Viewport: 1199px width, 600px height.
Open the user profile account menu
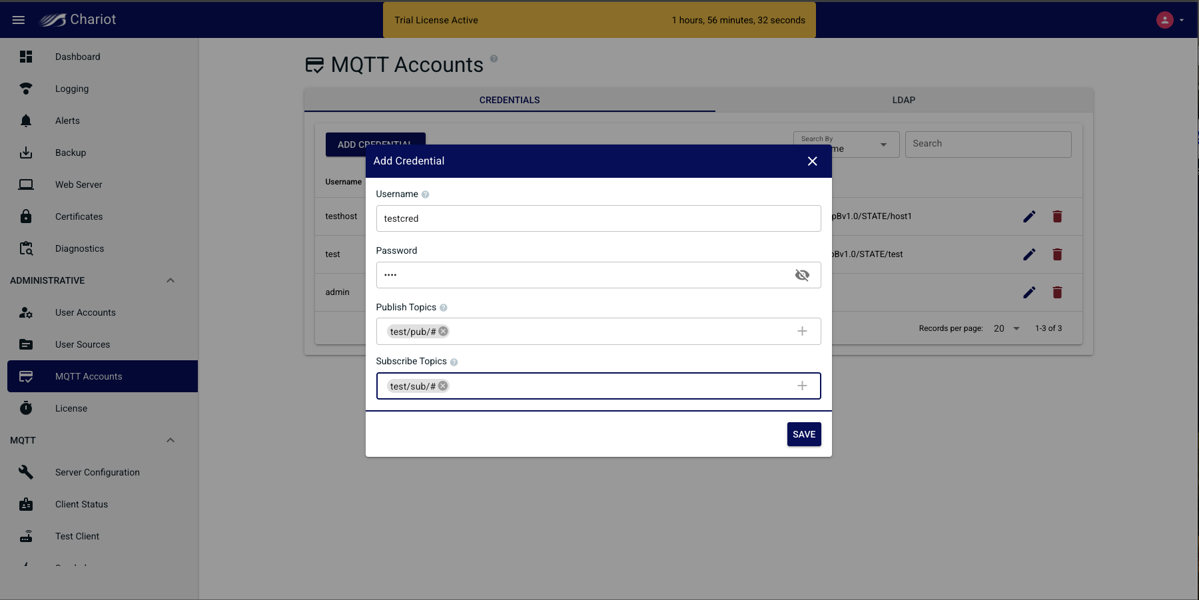1170,20
